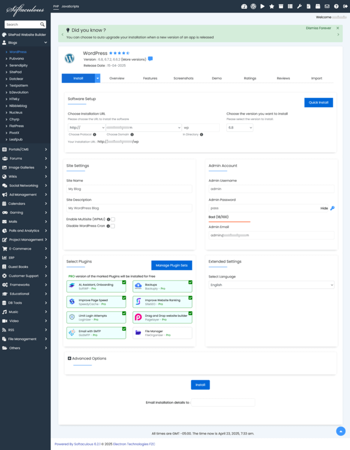Click the package box icon in top bar
350x450 pixels.
[x=317, y=7]
